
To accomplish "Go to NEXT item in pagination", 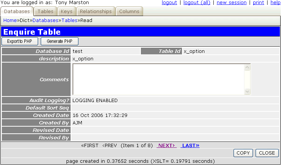I will [166, 146].
